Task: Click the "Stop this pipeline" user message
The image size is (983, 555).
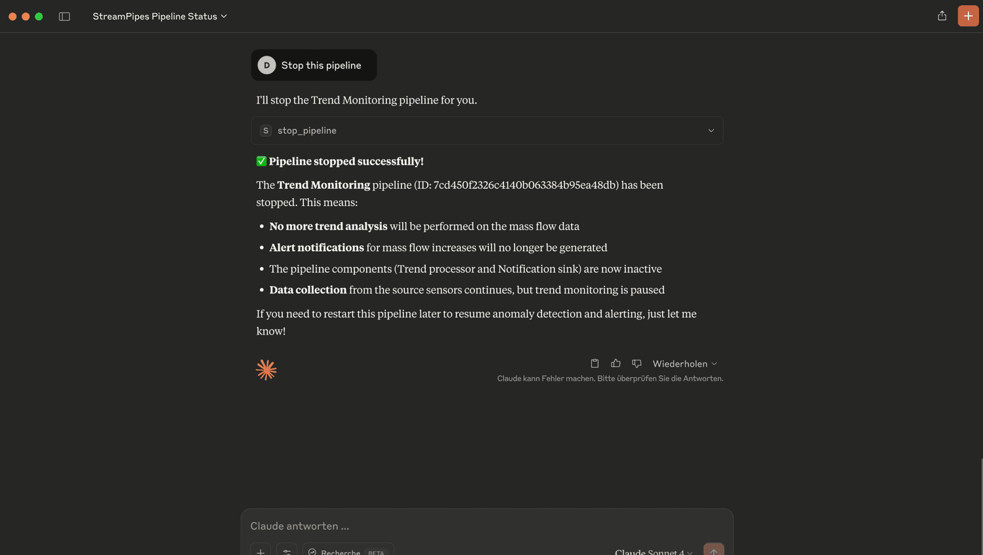Action: (321, 66)
